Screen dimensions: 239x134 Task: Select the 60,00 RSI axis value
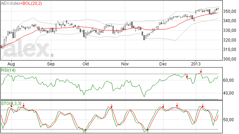tap(228, 80)
